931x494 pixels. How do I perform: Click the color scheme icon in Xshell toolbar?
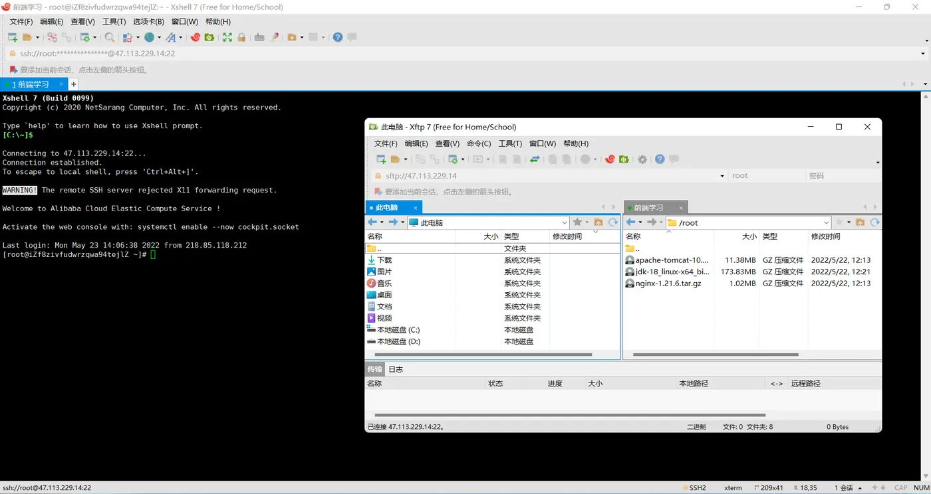127,37
